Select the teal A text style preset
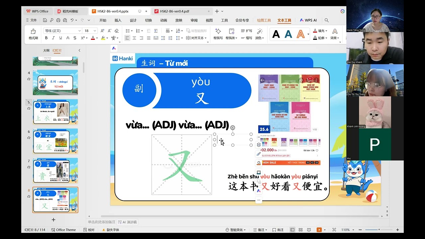The width and height of the screenshot is (425, 239). coord(289,34)
